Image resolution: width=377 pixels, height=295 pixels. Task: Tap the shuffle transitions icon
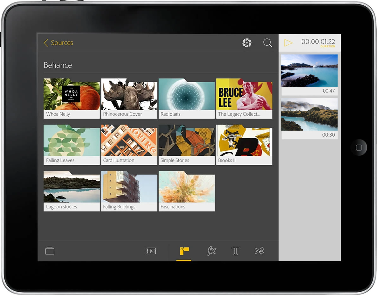pyautogui.click(x=259, y=251)
